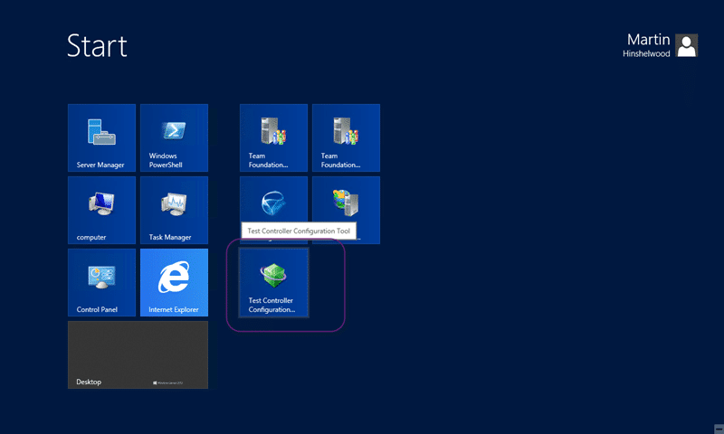Start Task Manager from its tile
Screen dimensions: 724x434
point(174,211)
